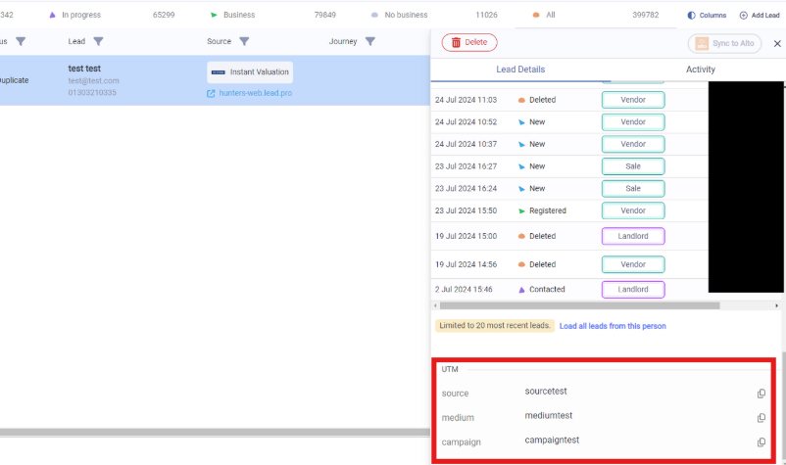Image resolution: width=786 pixels, height=465 pixels.
Task: Click the Registered status on 23 Jul 15:50
Action: 542,210
